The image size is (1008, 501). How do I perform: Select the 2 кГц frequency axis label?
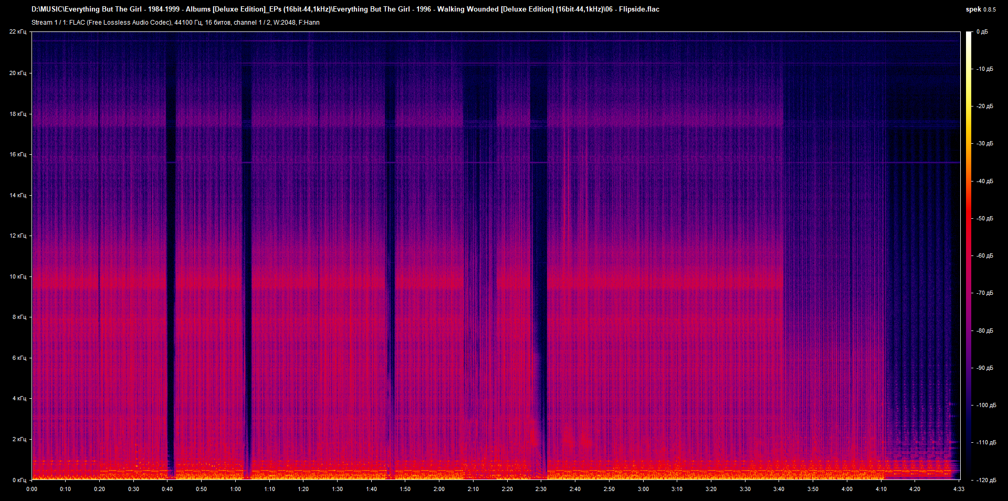point(19,439)
